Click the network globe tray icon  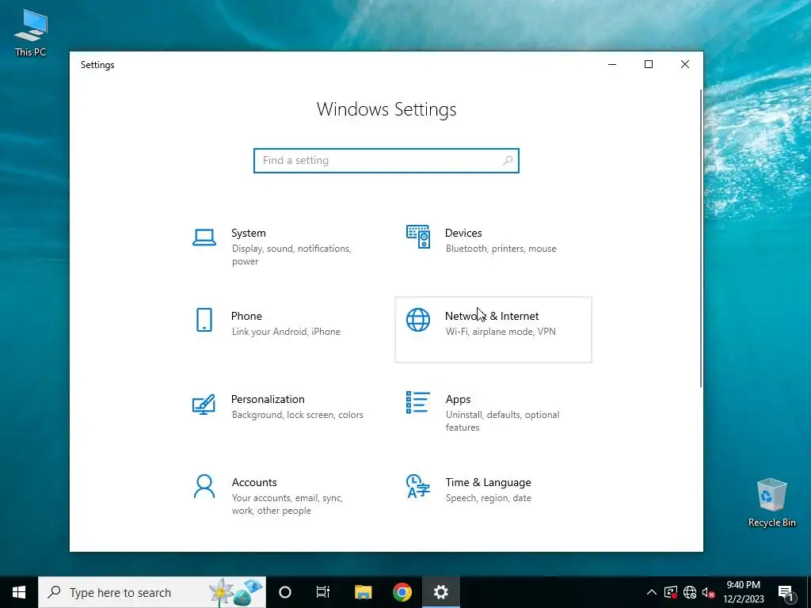click(690, 592)
